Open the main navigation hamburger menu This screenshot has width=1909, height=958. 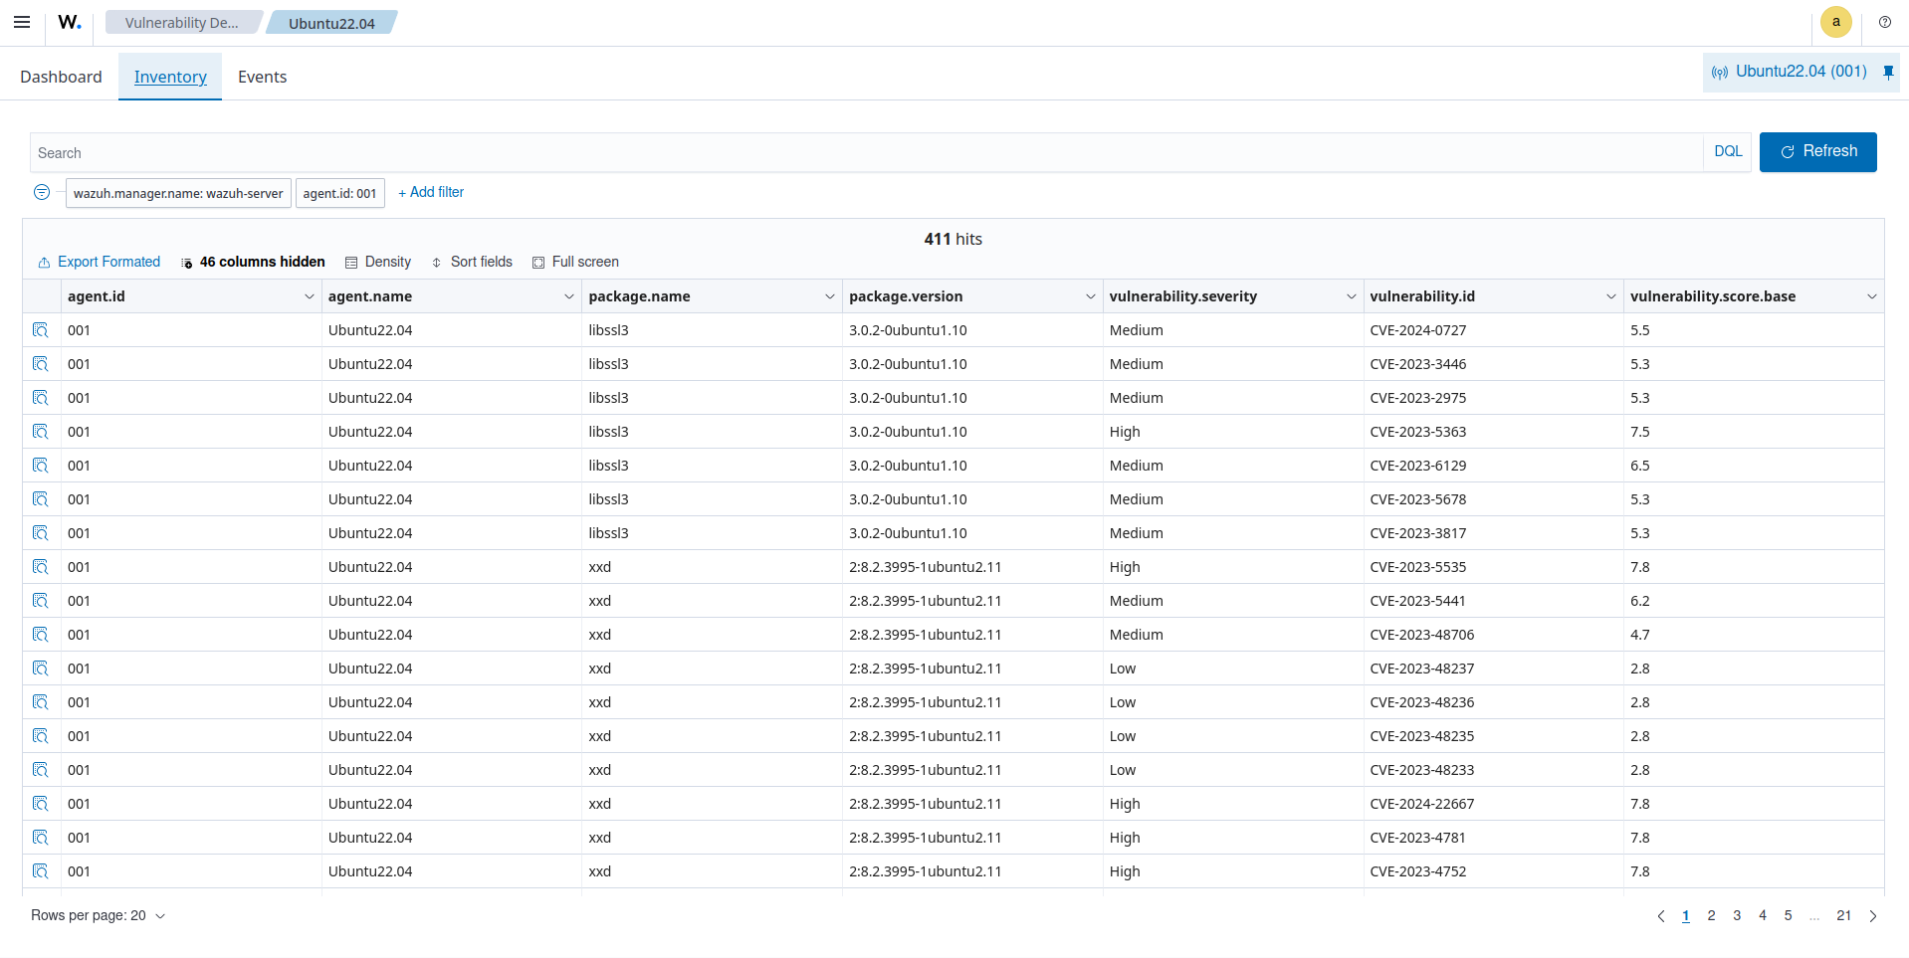coord(22,21)
